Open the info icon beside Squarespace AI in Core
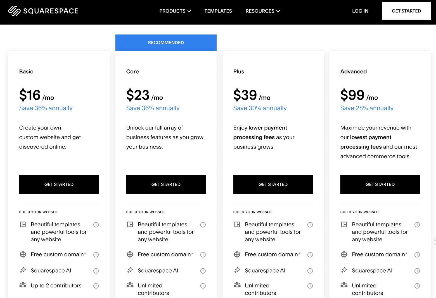Viewport: 436px width, 298px height. point(203,271)
